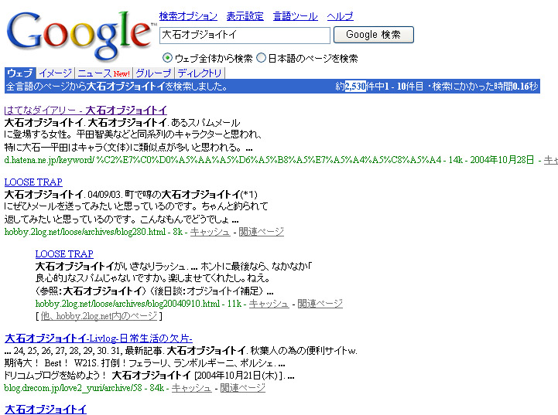Switch to グループ tab

pos(153,73)
